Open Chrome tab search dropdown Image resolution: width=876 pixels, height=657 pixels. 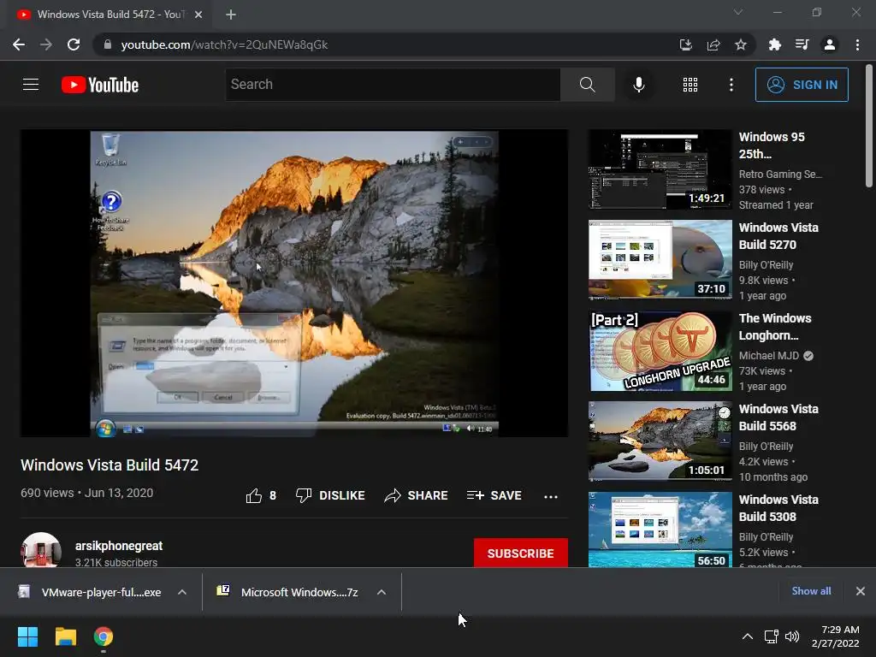738,12
